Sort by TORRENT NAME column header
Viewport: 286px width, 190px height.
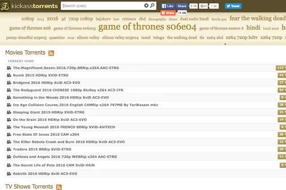21,61
